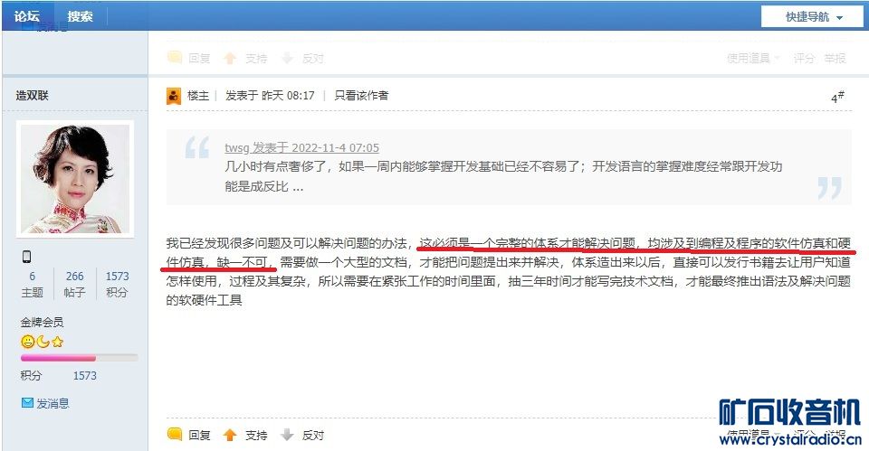
Task: Click the orange reply speech bubble icon
Action: (x=175, y=435)
